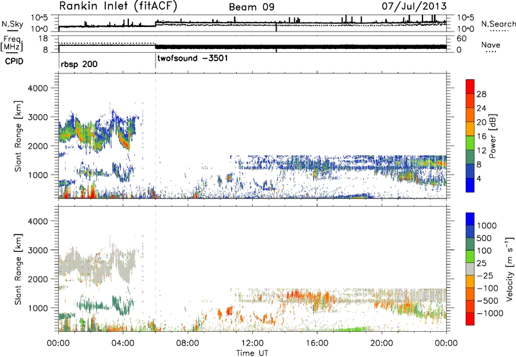This screenshot has height=357, width=516.
Task: Click the 'Rankin Inlet (fitACF)' plot title
Action: pyautogui.click(x=118, y=6)
